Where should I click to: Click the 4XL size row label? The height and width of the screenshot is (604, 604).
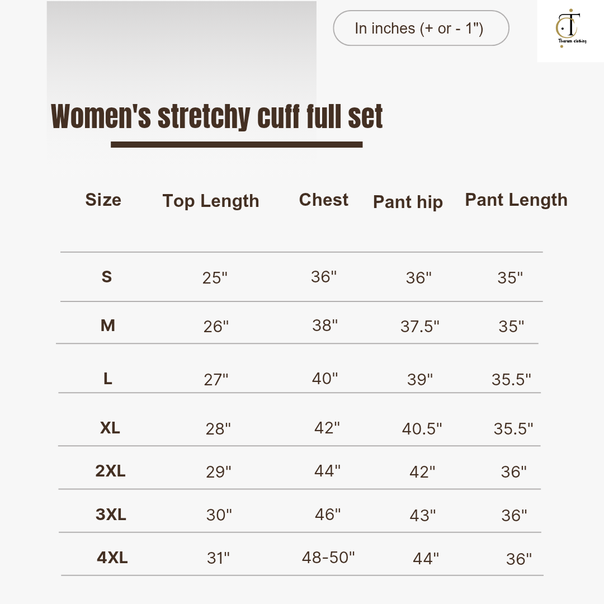[x=112, y=557]
